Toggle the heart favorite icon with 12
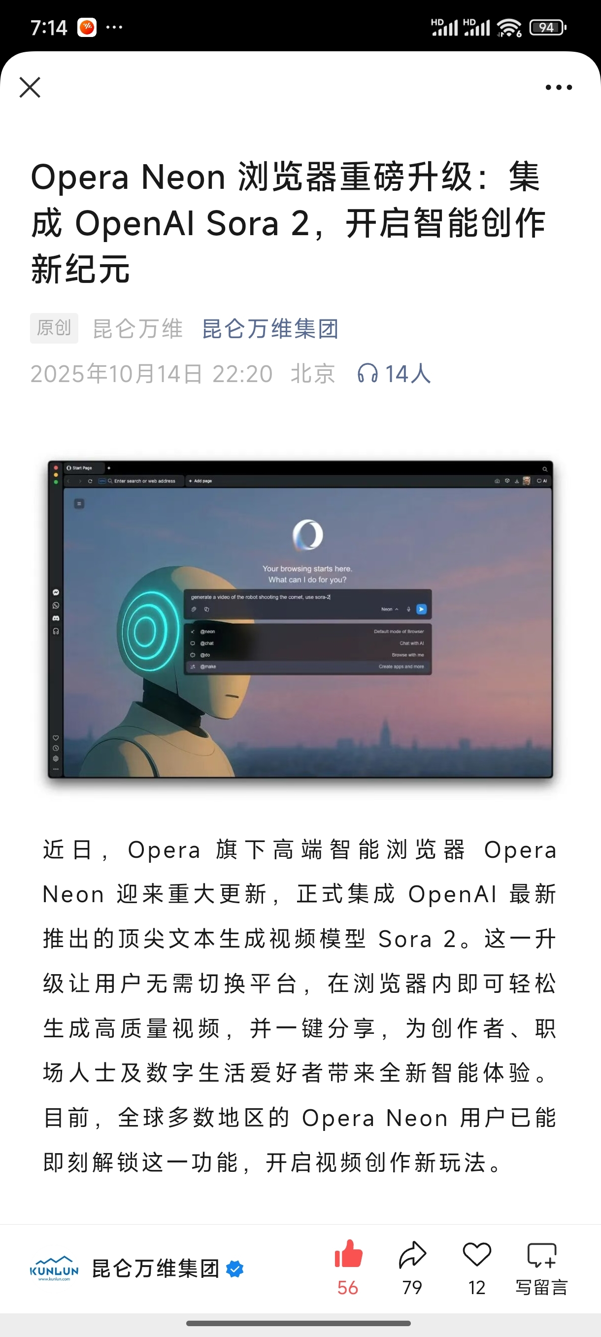601x1337 pixels. point(476,1255)
